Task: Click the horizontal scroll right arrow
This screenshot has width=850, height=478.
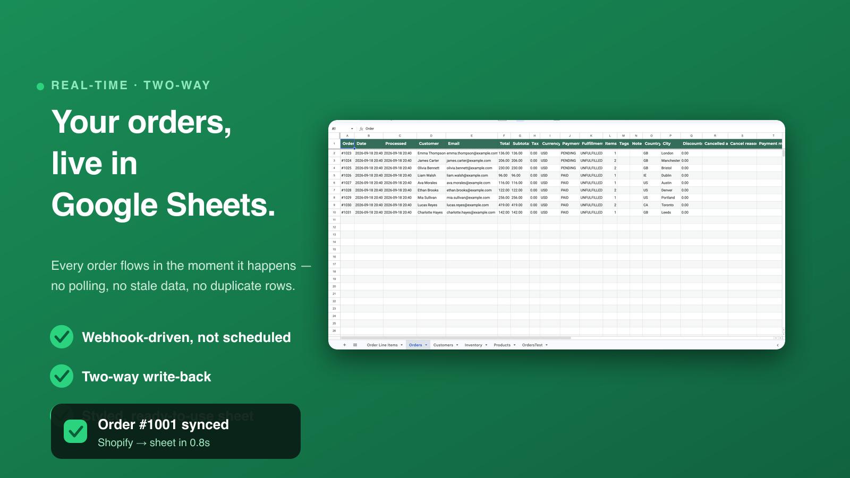Action: [x=779, y=338]
